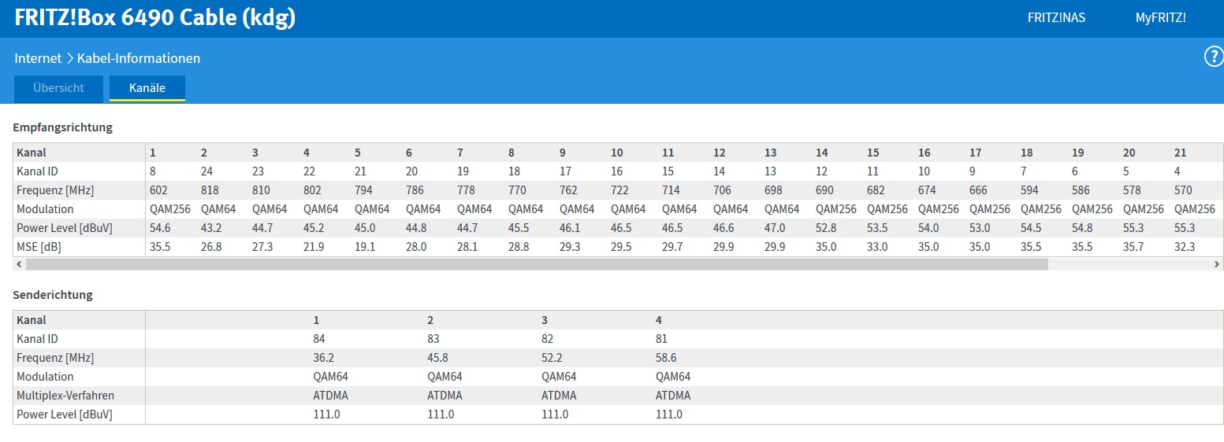Click the frequency cell 594
The image size is (1224, 442).
click(1030, 190)
